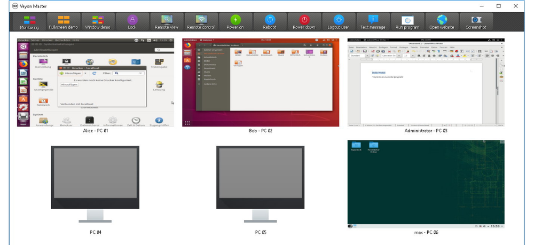This screenshot has width=534, height=245.
Task: Select the offline PC 04 monitor
Action: click(96, 184)
